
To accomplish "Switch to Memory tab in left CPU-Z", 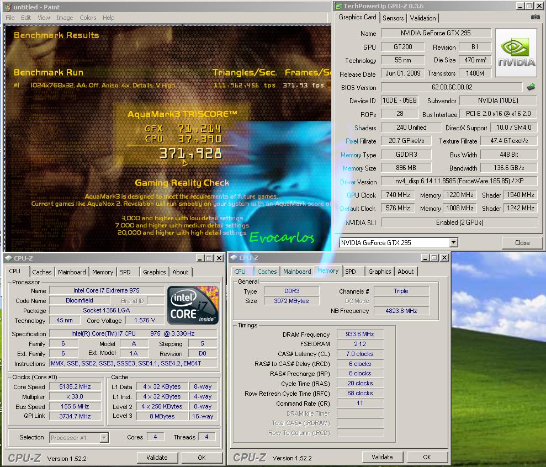I will coord(103,272).
